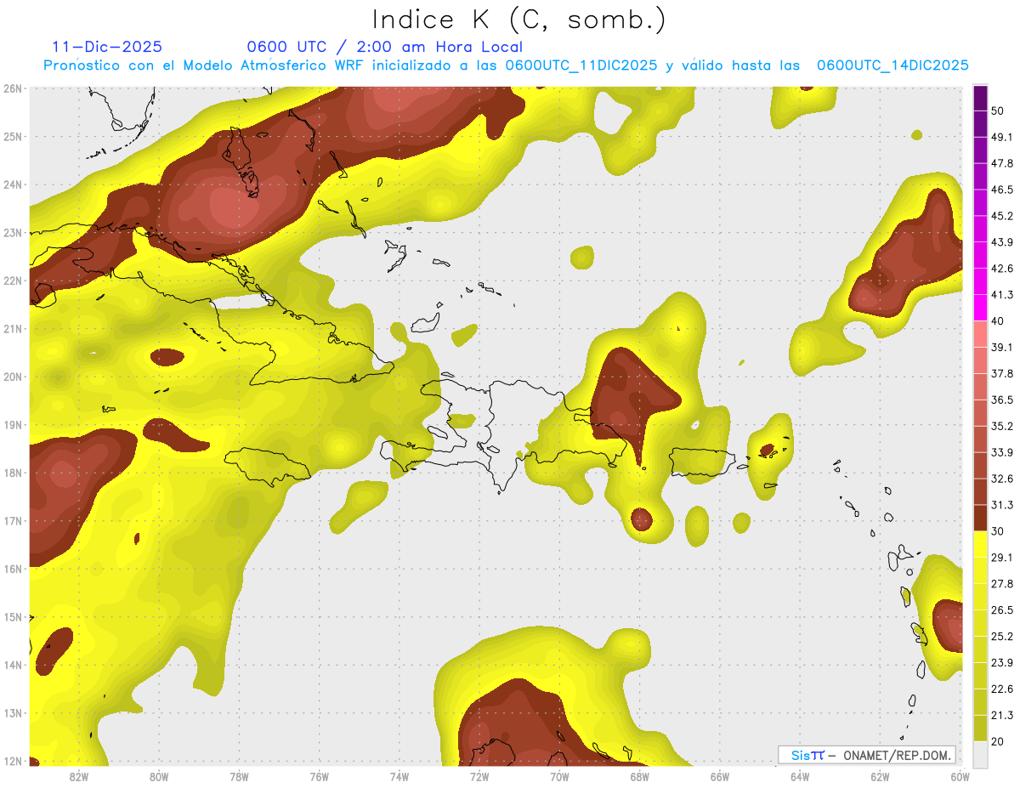
Task: Click the longitude label '80W'
Action: 159,777
